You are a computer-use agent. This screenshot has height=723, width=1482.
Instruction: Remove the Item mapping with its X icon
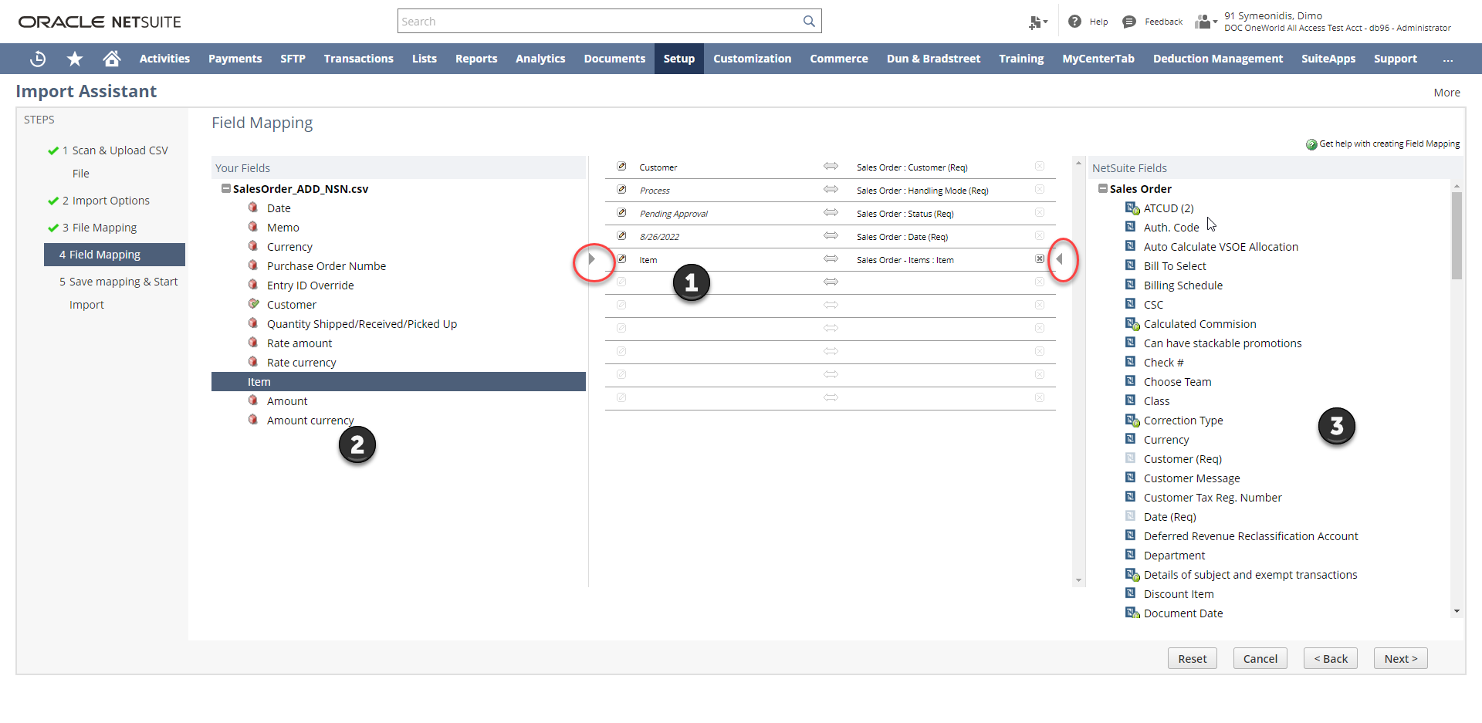pos(1040,259)
